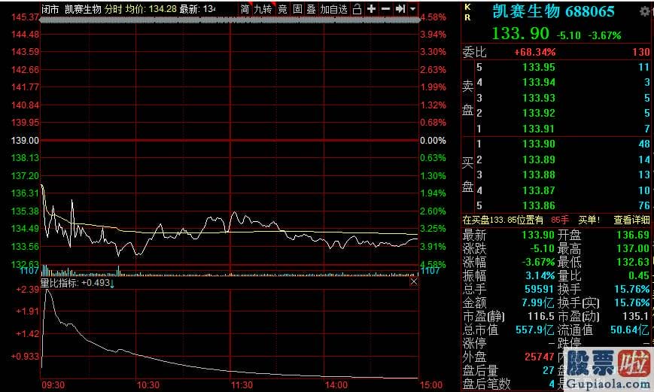This screenshot has width=654, height=392.
Task: Click the K marker beside stock name
Action: coord(467,7)
